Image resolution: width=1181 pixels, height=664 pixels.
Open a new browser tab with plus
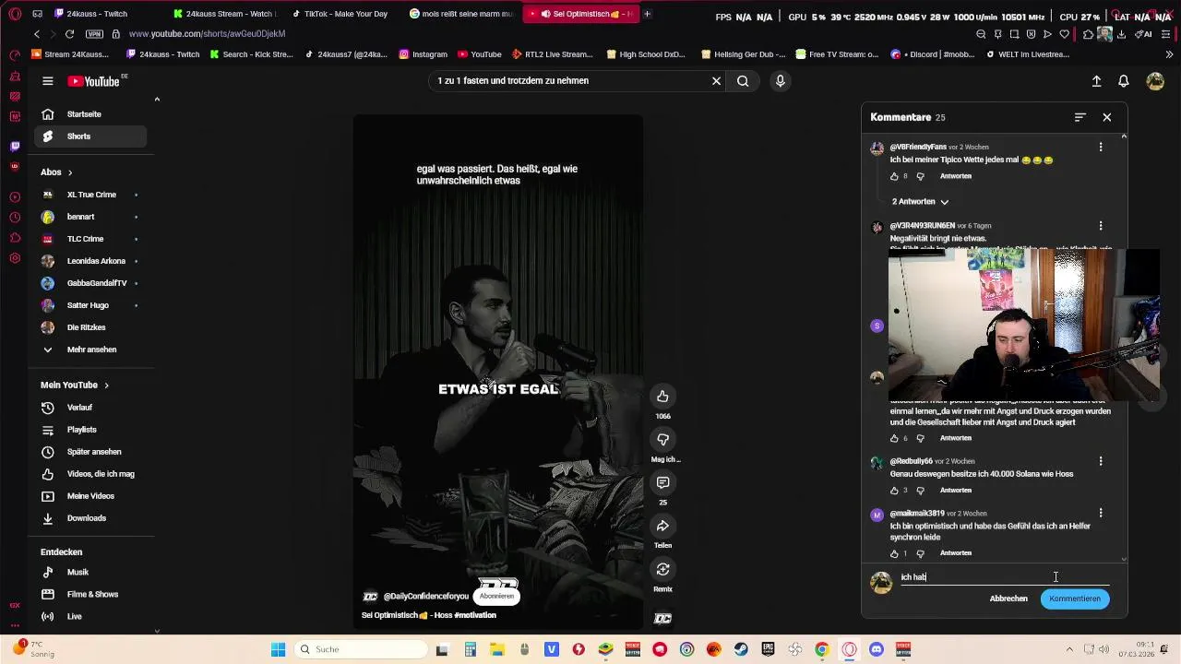click(647, 14)
